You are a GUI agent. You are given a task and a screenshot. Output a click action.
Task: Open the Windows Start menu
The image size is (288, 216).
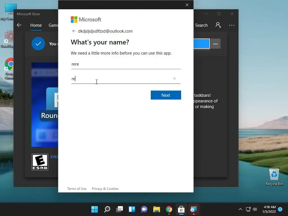[x=94, y=209]
